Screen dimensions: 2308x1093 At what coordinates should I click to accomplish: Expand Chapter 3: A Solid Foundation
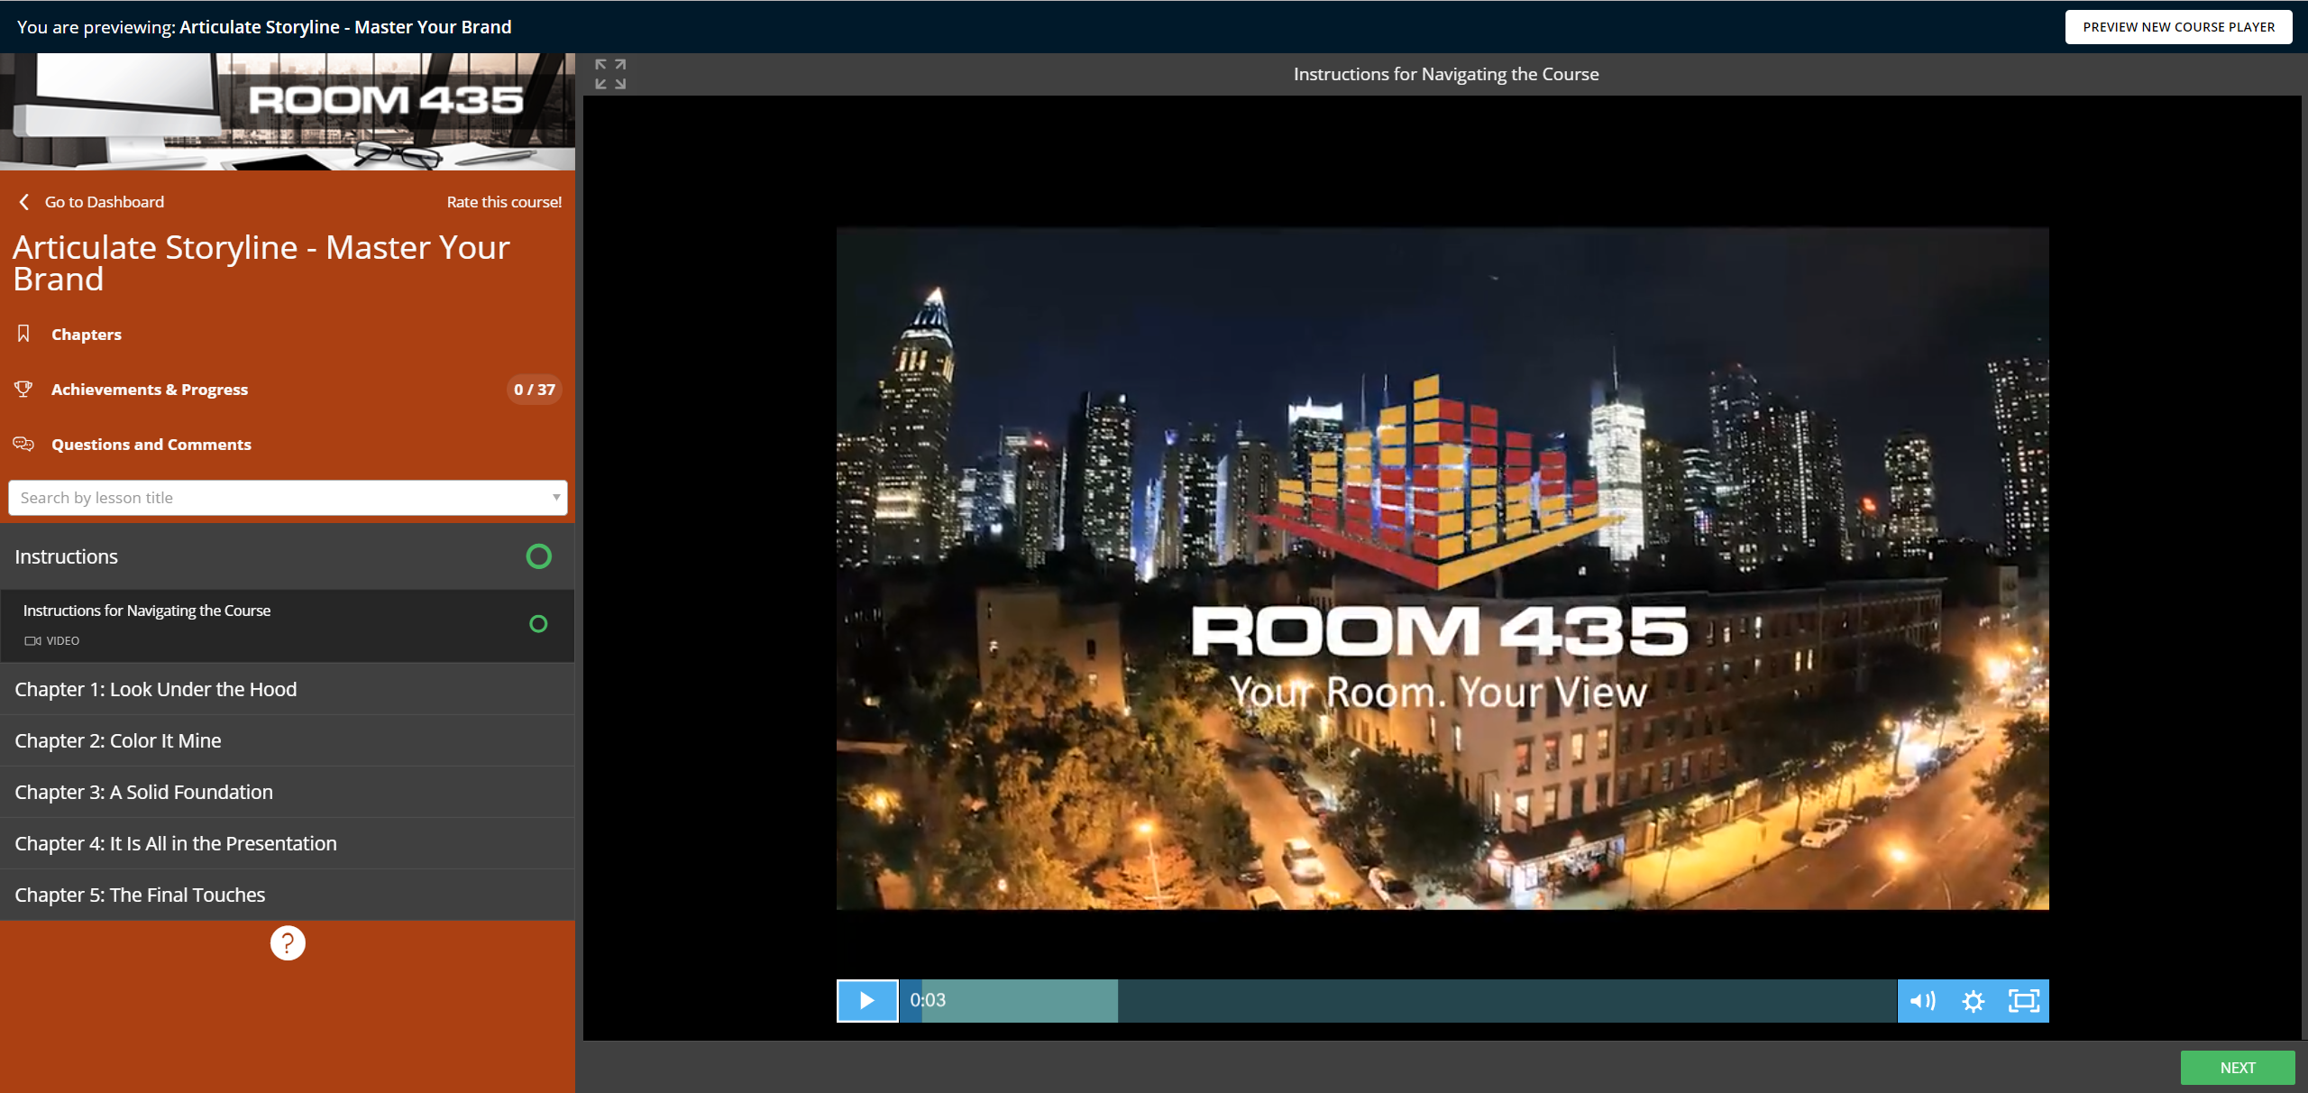[288, 792]
